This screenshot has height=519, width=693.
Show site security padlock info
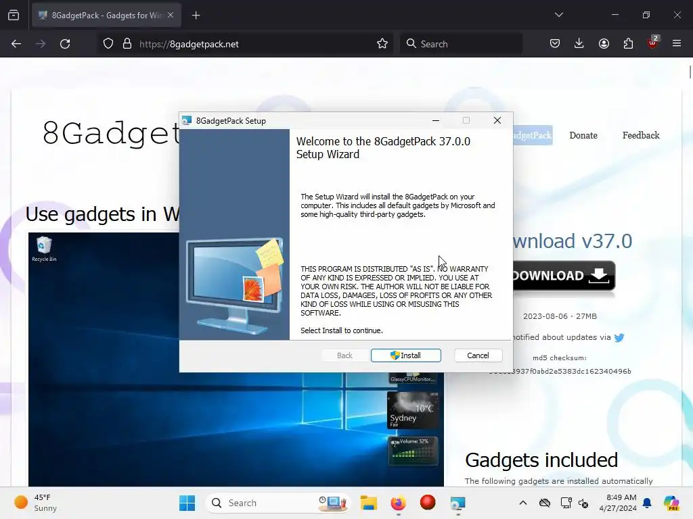[x=127, y=44]
